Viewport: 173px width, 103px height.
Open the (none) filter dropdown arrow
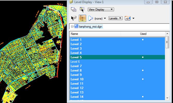point(105,18)
